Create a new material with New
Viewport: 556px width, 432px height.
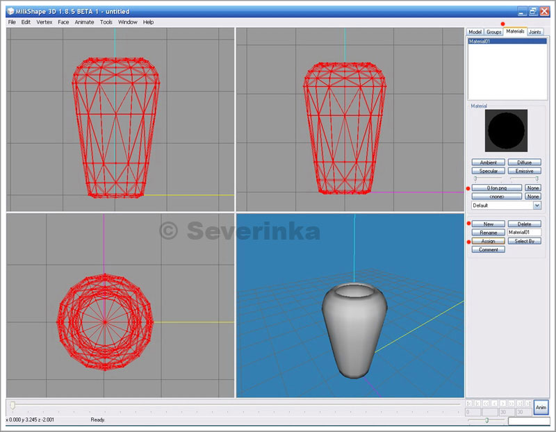click(x=488, y=224)
